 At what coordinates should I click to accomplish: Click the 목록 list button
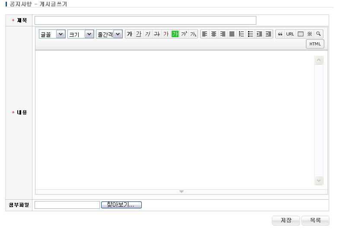click(x=315, y=220)
